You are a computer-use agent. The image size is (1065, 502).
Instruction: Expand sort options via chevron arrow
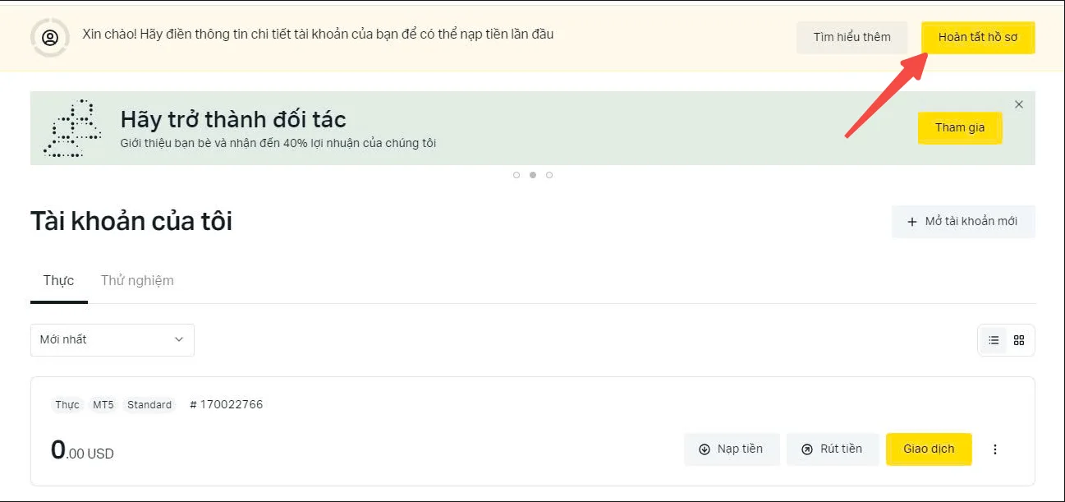[x=179, y=340]
